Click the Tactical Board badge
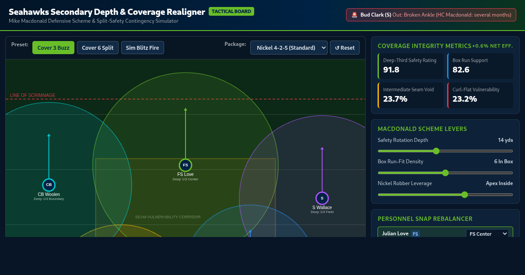The height and width of the screenshot is (275, 525). coord(231,11)
